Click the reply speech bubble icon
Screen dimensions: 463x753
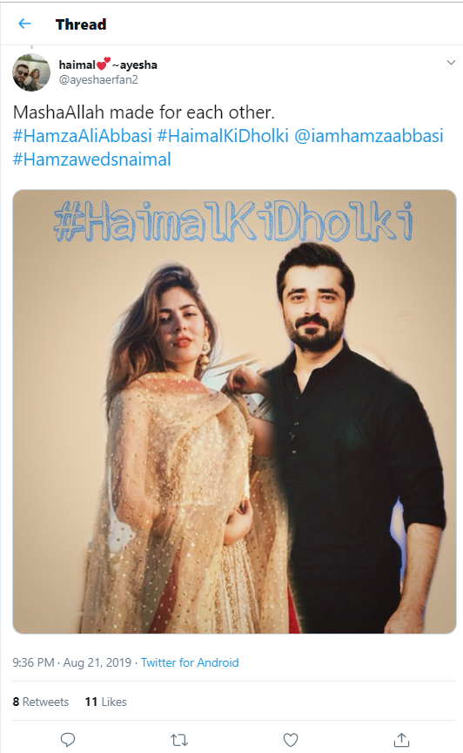click(x=68, y=740)
